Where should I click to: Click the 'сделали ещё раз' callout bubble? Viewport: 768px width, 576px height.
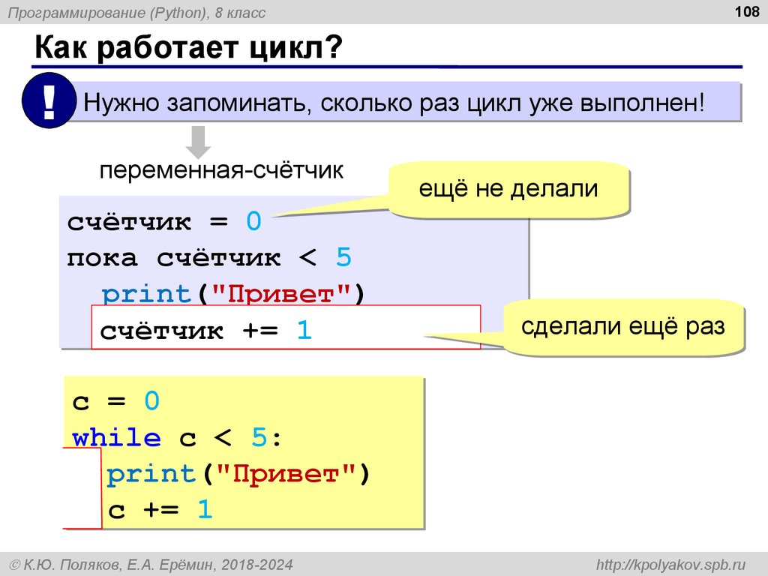pyautogui.click(x=623, y=327)
